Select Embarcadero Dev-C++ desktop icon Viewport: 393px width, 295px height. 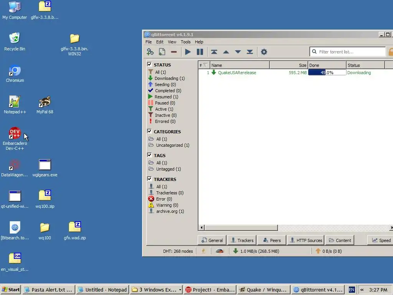[15, 139]
